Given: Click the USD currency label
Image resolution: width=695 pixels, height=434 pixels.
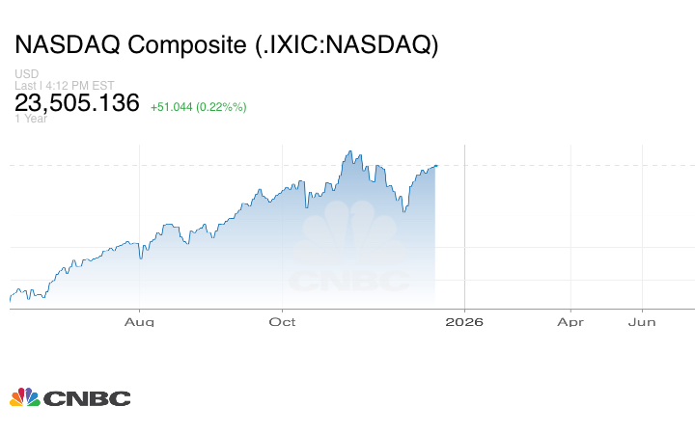Looking at the screenshot, I should 26,74.
